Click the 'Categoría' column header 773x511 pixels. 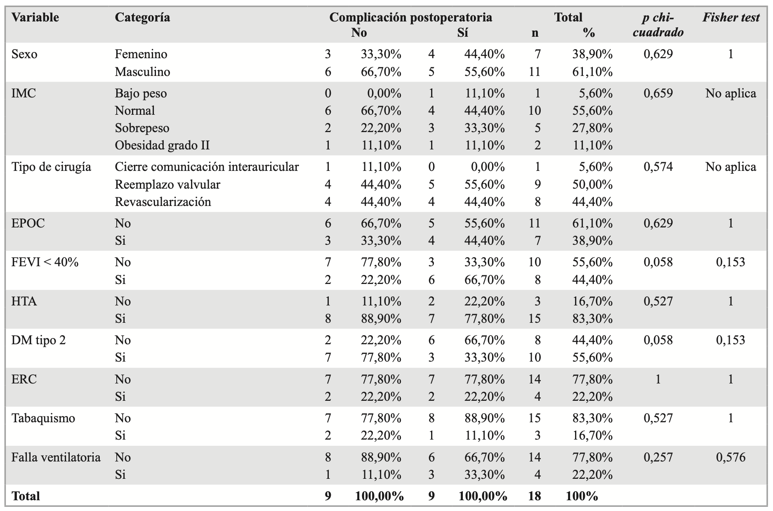click(x=142, y=18)
